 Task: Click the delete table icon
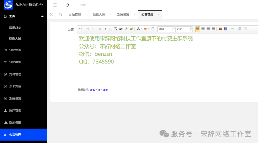click(x=245, y=29)
